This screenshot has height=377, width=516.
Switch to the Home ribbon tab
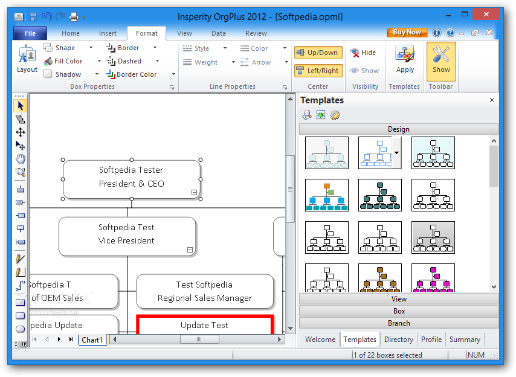tap(71, 33)
